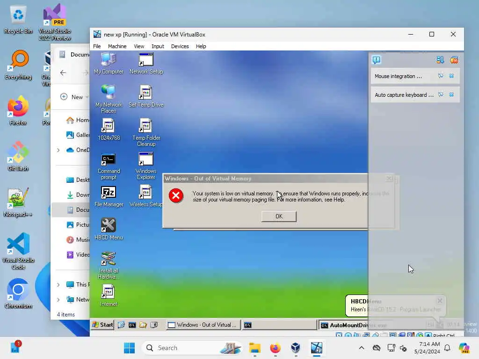Open the HBCD Menu desktop icon
Viewport: 479px width, 359px height.
point(109,229)
